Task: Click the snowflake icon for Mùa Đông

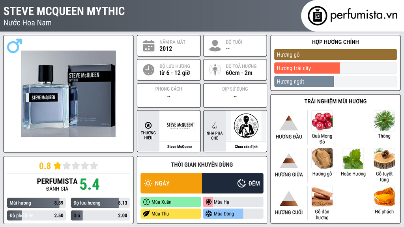Action: (209, 214)
